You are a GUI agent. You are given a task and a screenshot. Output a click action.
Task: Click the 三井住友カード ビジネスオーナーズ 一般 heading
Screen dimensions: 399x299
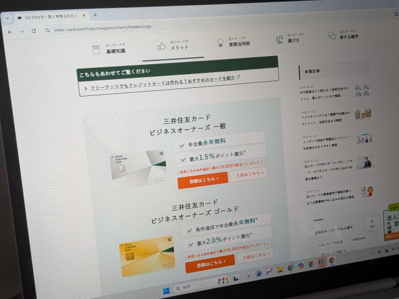coord(188,125)
